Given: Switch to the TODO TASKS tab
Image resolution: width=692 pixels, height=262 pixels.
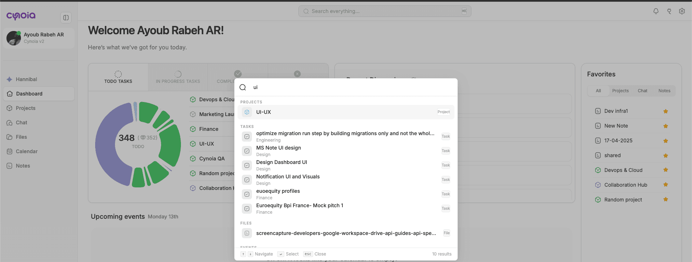Looking at the screenshot, I should (118, 77).
